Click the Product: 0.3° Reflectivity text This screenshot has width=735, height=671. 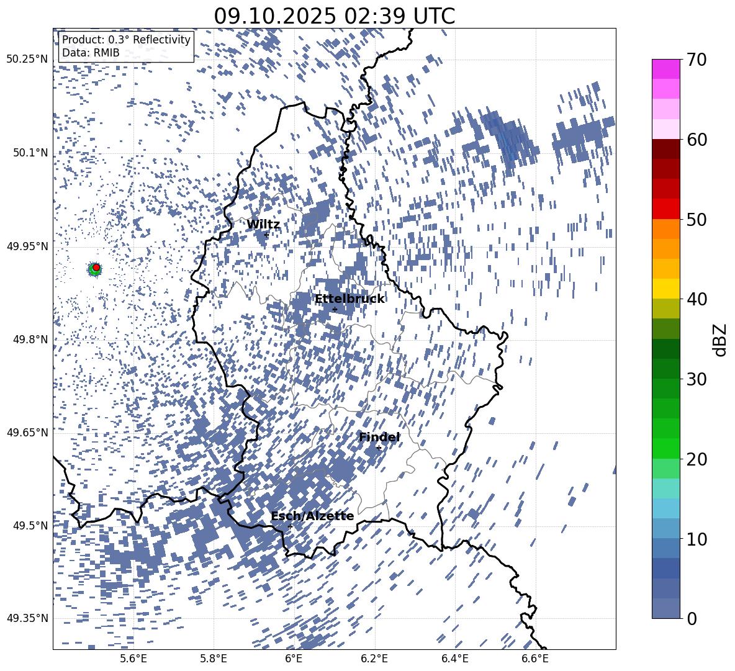(126, 40)
